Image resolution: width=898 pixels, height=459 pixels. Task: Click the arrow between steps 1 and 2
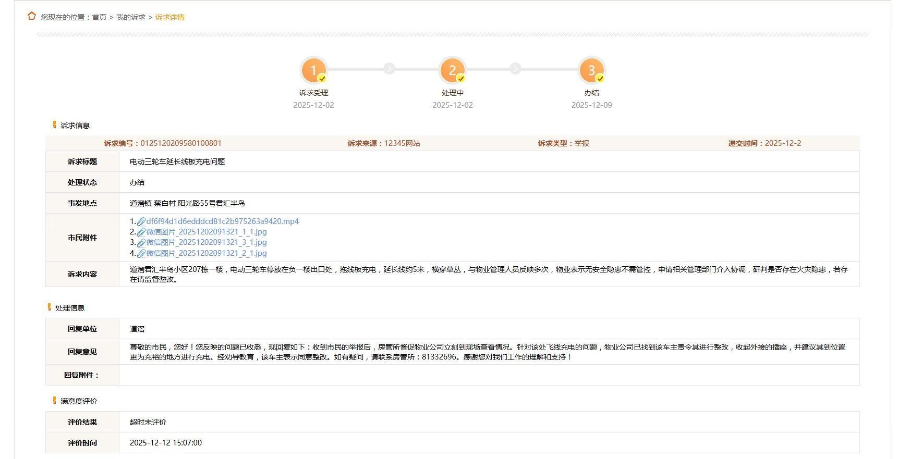389,69
